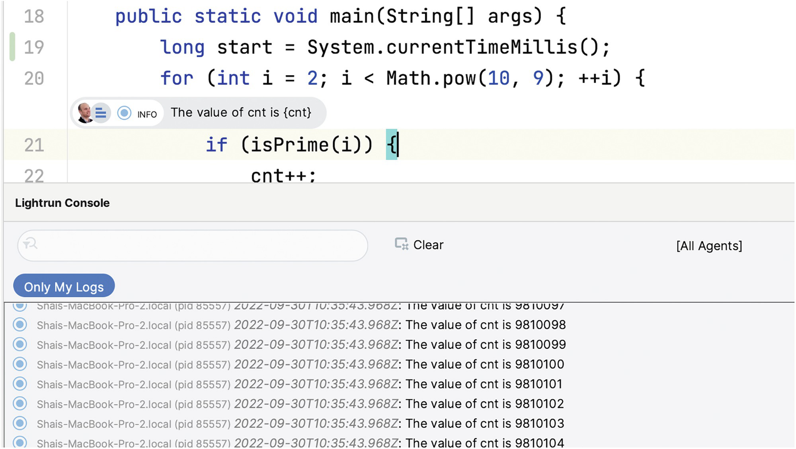Select the log entry with cnt 9810102
Viewport: 796px width, 449px height.
tap(300, 404)
